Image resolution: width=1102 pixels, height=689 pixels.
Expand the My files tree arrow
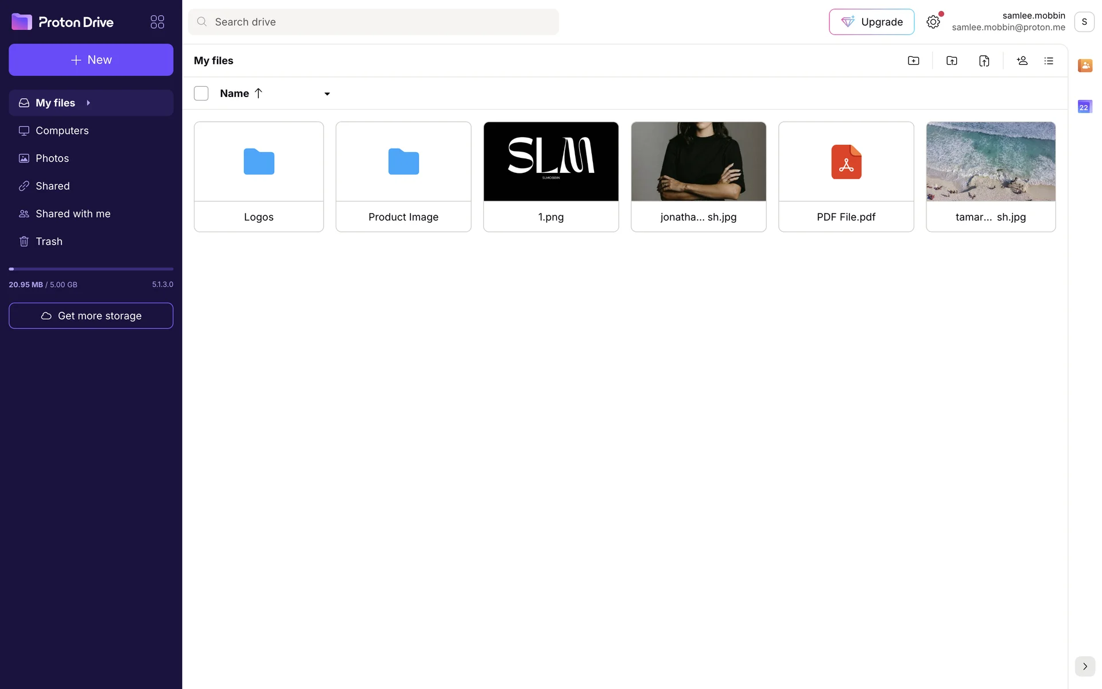[88, 103]
